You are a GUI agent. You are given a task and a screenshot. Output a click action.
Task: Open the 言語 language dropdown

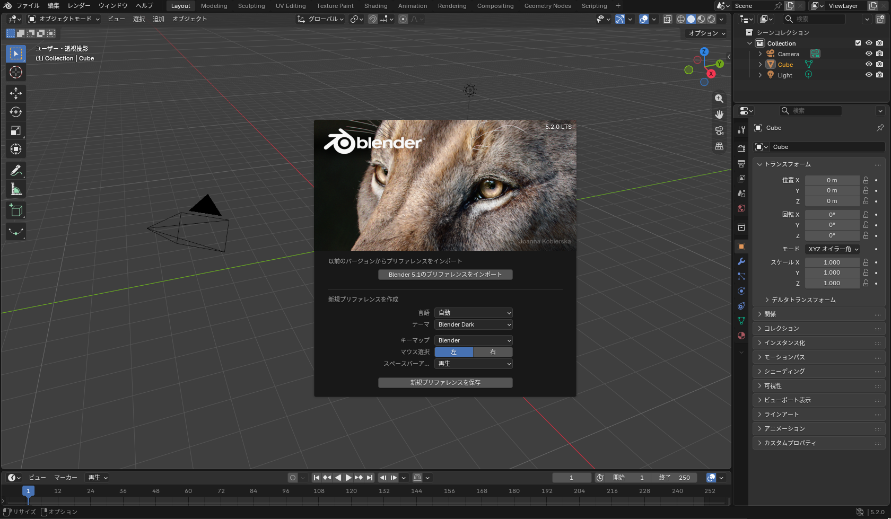474,313
